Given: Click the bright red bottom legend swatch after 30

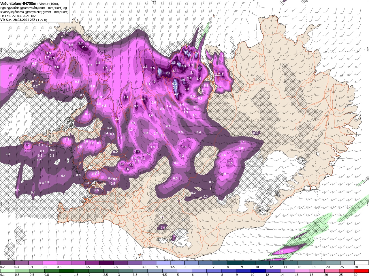Looking at the screenshot, I should point(361,271).
